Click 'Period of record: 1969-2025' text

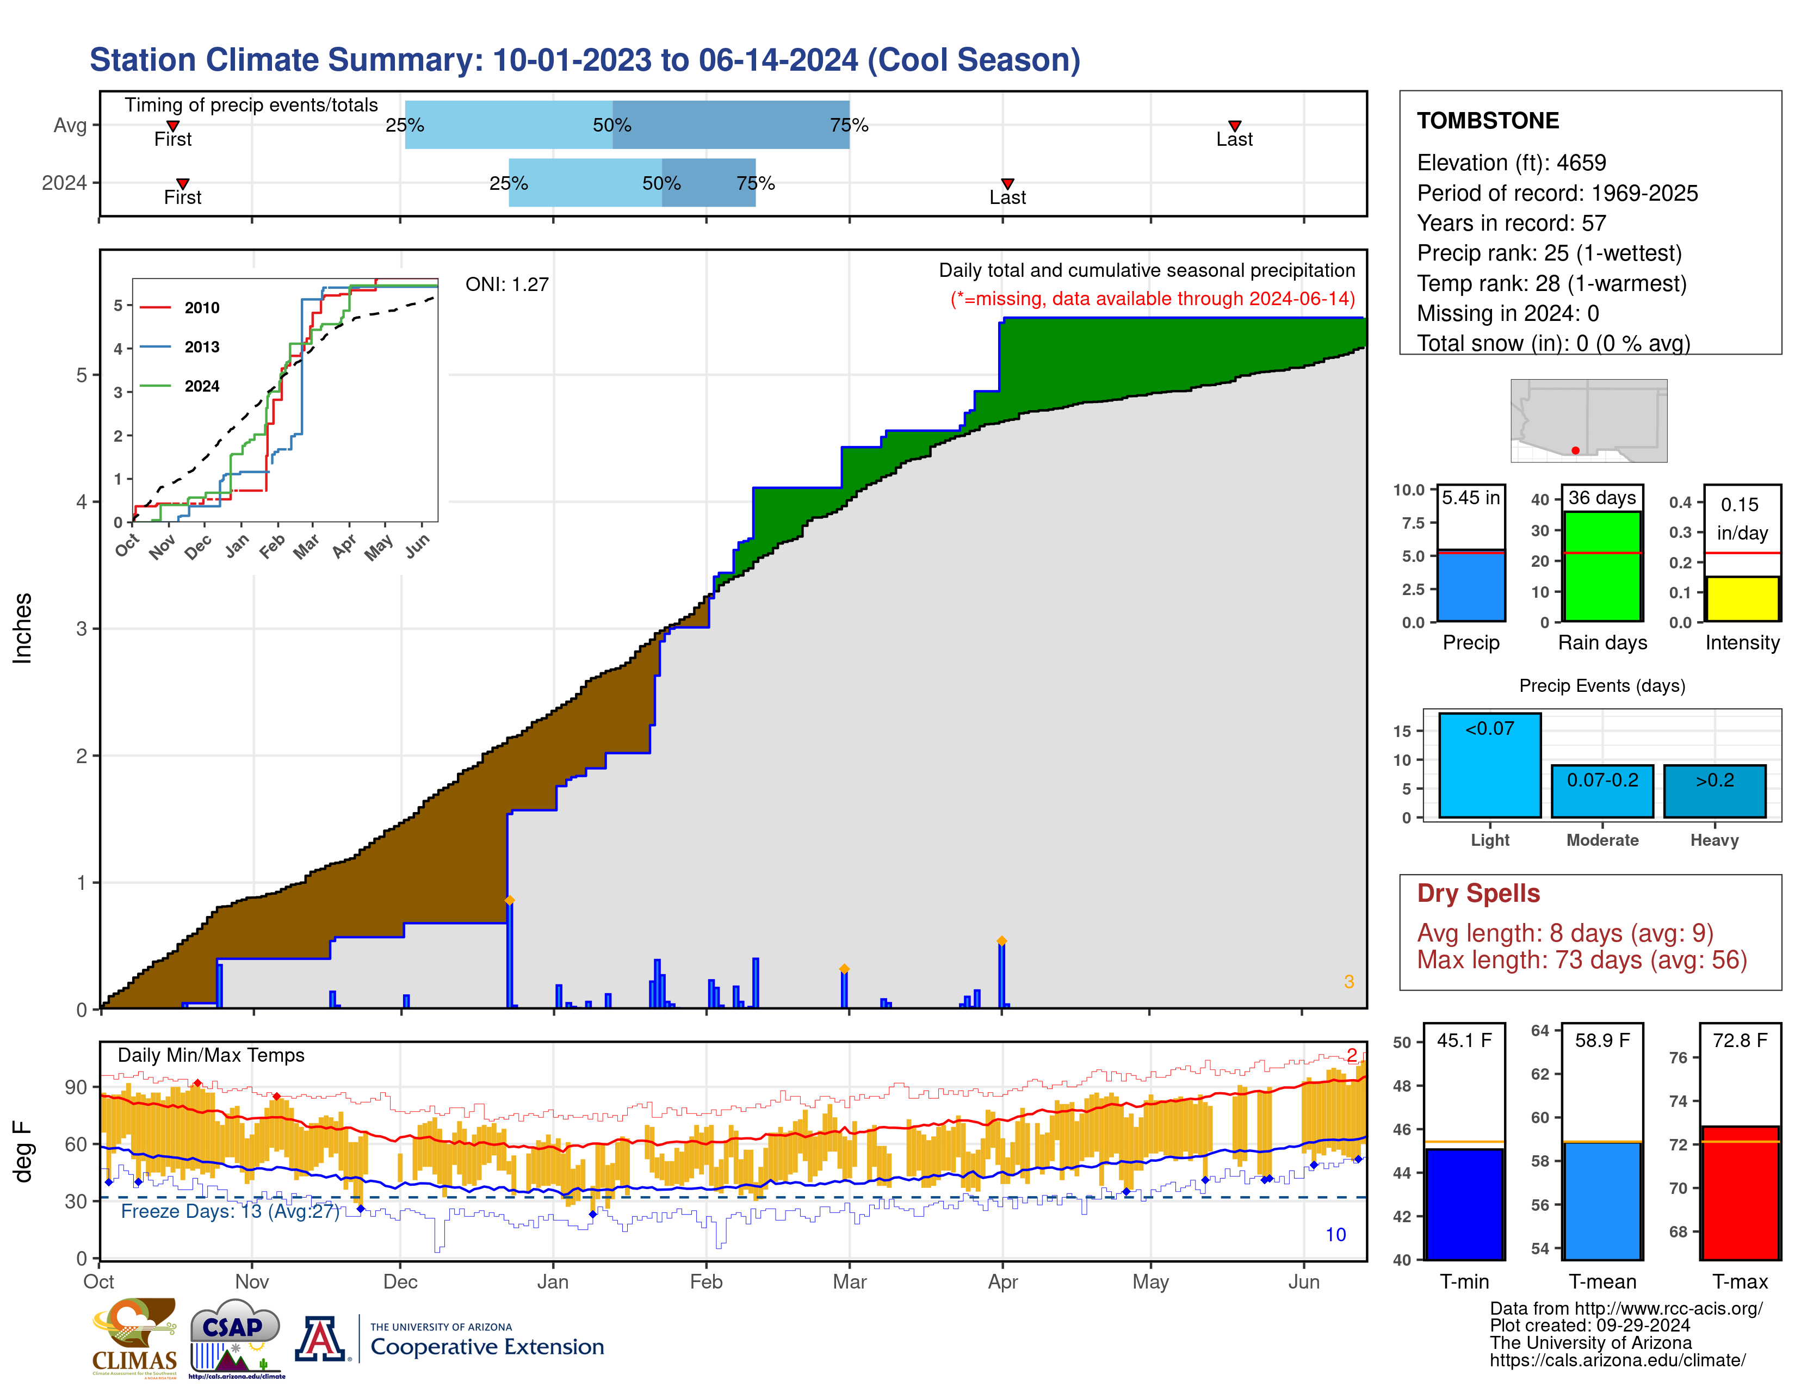pyautogui.click(x=1557, y=193)
